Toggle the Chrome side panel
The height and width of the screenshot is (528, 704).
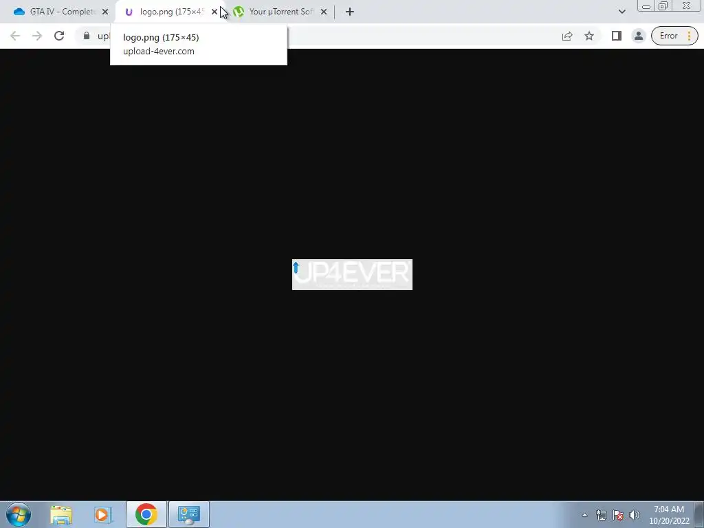tap(617, 36)
